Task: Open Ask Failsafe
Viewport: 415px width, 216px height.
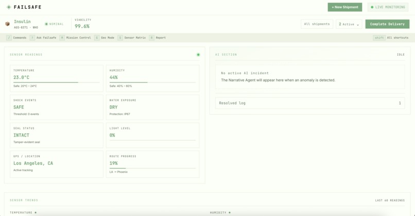Action: pyautogui.click(x=43, y=38)
